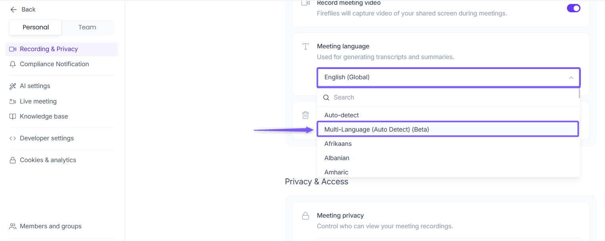Open Members and groups link

coord(50,226)
